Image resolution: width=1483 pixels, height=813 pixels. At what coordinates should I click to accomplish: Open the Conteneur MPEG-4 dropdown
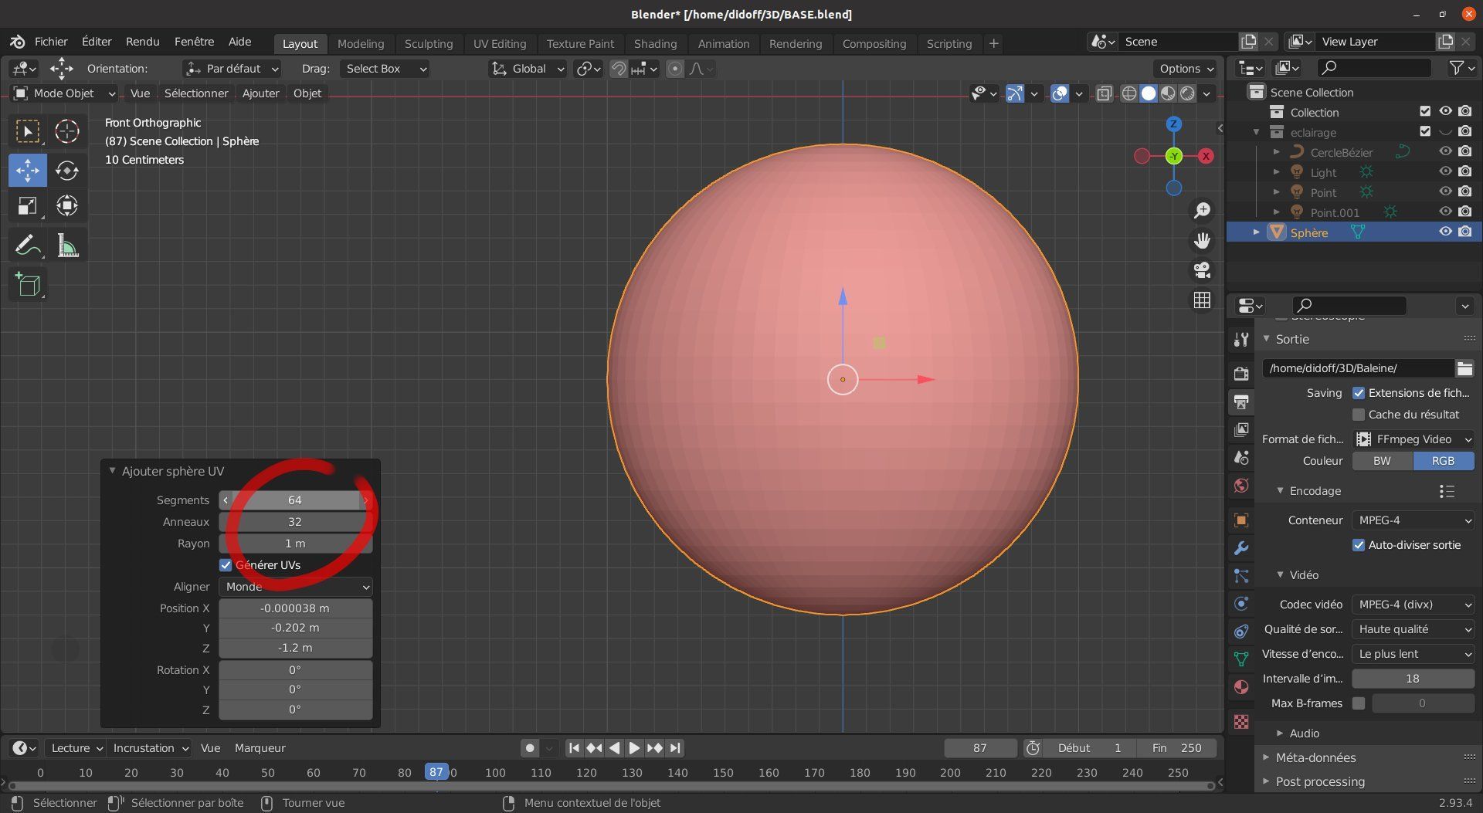pos(1413,520)
